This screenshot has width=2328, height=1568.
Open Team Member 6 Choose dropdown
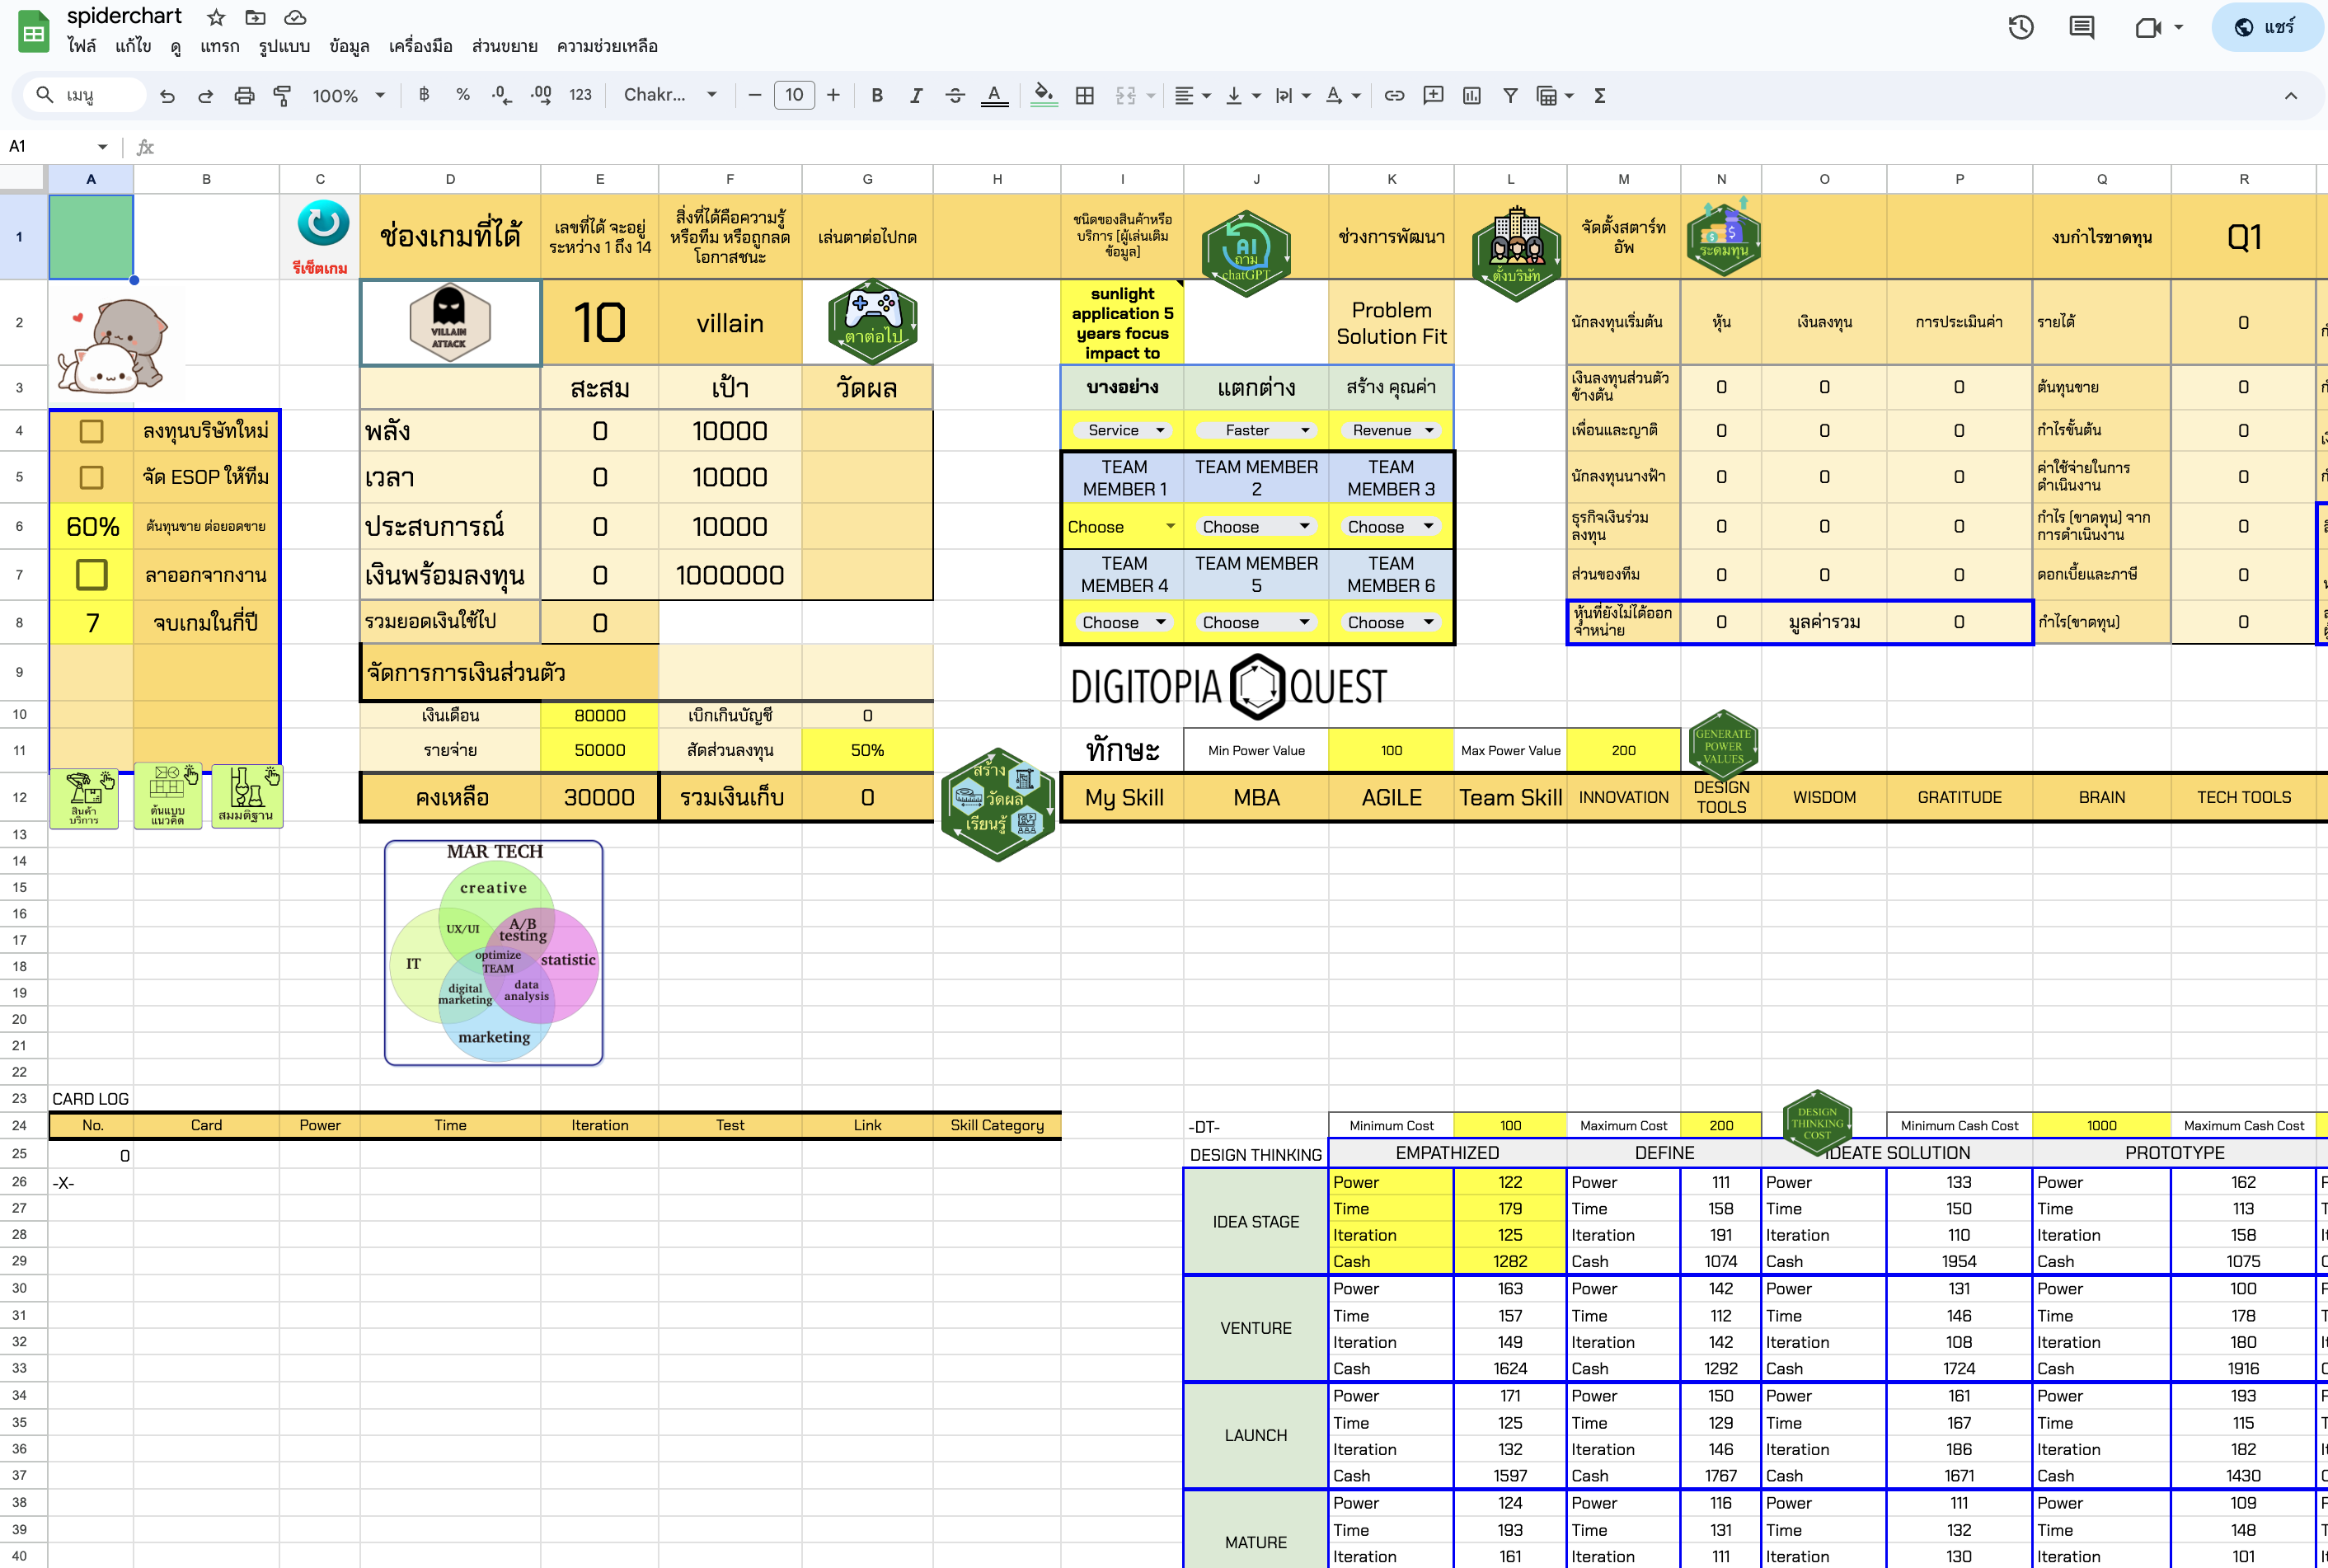point(1391,622)
